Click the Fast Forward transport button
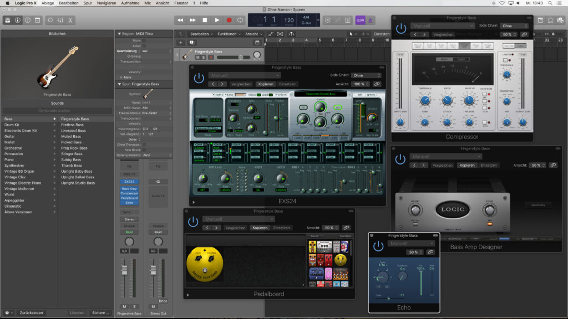 coord(192,20)
